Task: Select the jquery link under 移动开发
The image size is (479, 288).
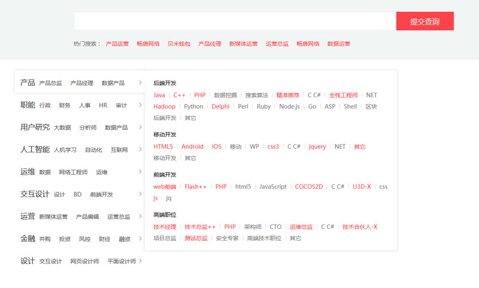Action: [317, 146]
